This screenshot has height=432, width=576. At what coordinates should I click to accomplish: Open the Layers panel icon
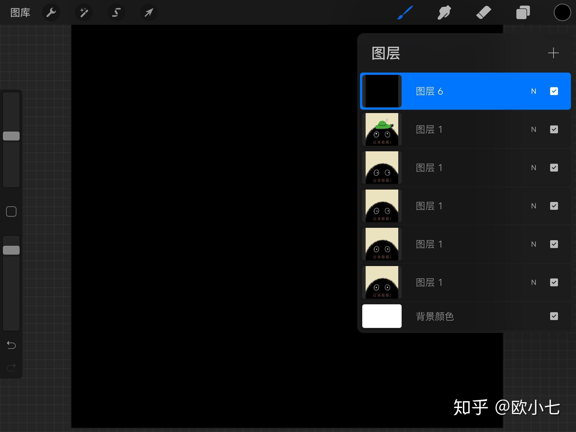tap(523, 12)
